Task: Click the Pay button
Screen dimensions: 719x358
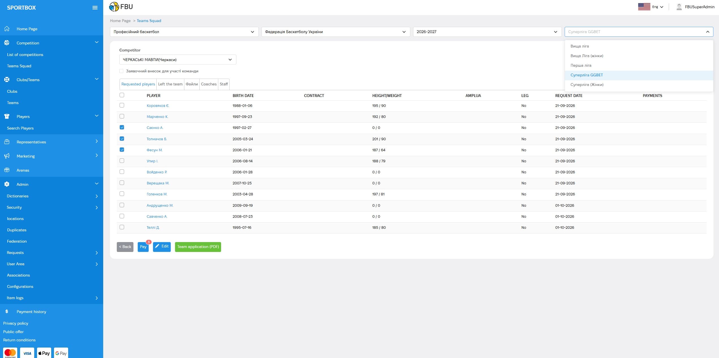Action: click(143, 247)
